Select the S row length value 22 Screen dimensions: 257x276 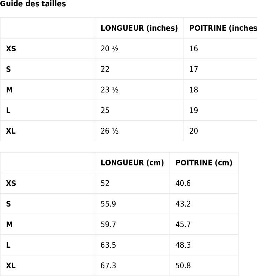point(105,69)
